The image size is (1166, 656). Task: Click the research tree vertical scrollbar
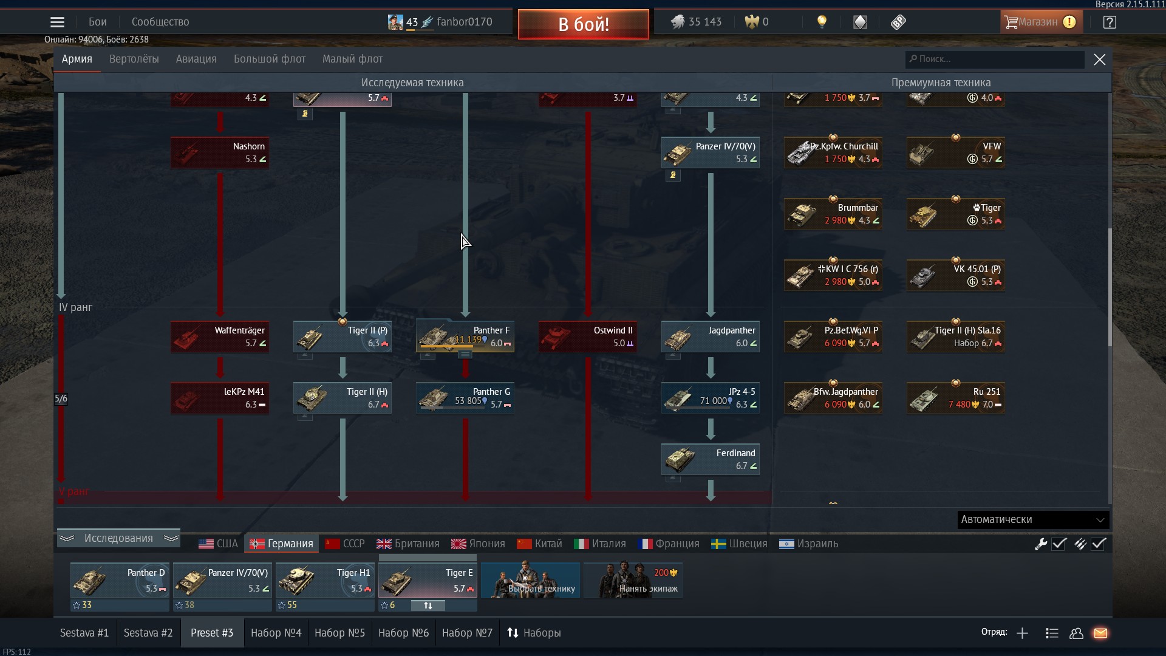(1111, 287)
